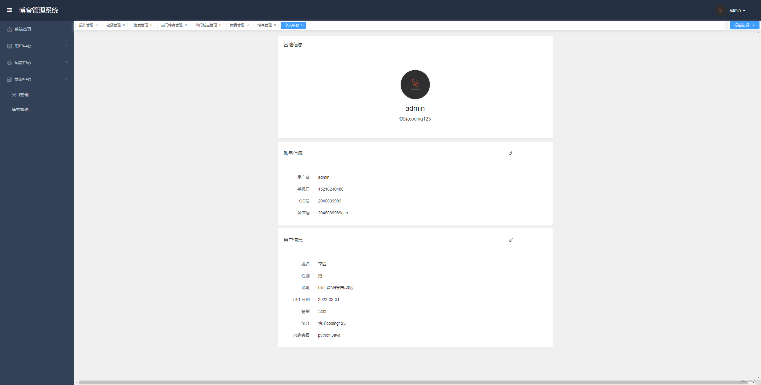
Task: Close the 热门博客管理 tab
Action: 186,25
